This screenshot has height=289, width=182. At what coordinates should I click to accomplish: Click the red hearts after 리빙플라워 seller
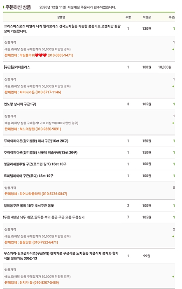click(x=41, y=55)
